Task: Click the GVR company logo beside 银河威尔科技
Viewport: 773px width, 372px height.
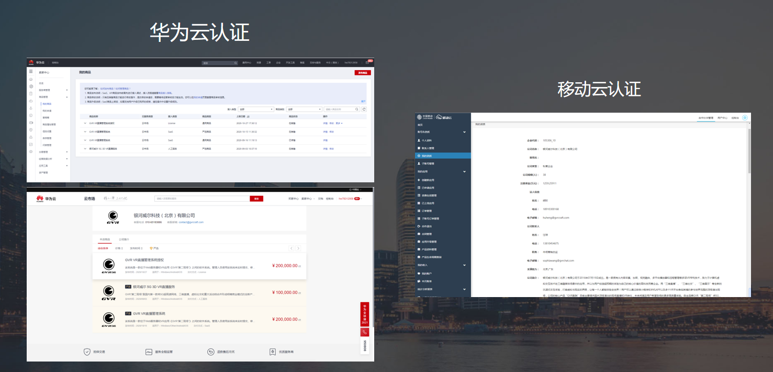Action: (113, 217)
